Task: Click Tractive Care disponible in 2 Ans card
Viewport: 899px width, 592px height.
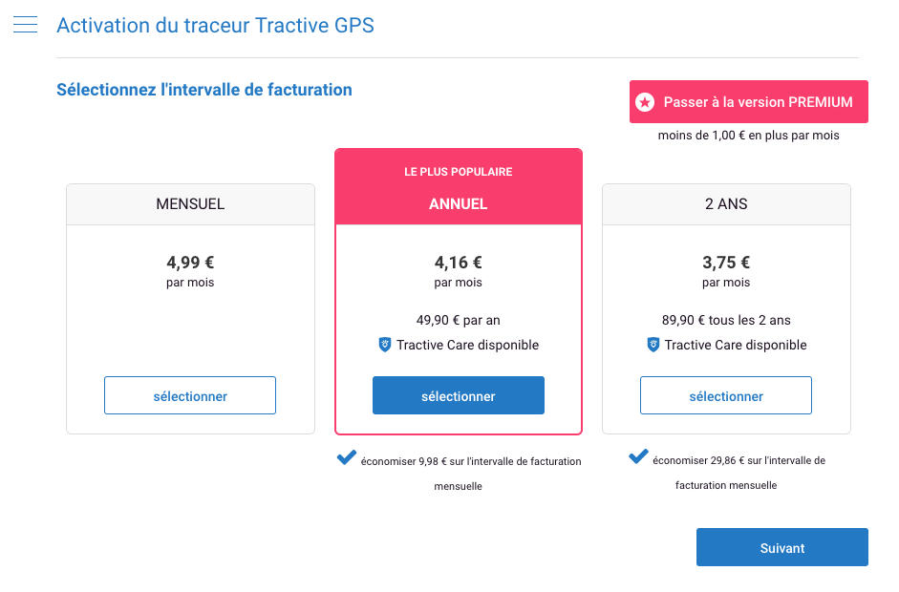Action: point(736,345)
